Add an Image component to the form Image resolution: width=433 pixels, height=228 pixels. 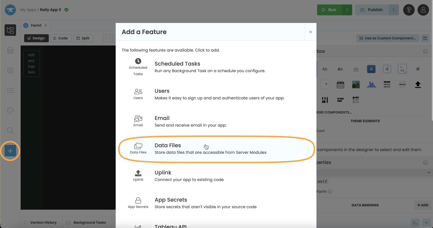point(356,84)
